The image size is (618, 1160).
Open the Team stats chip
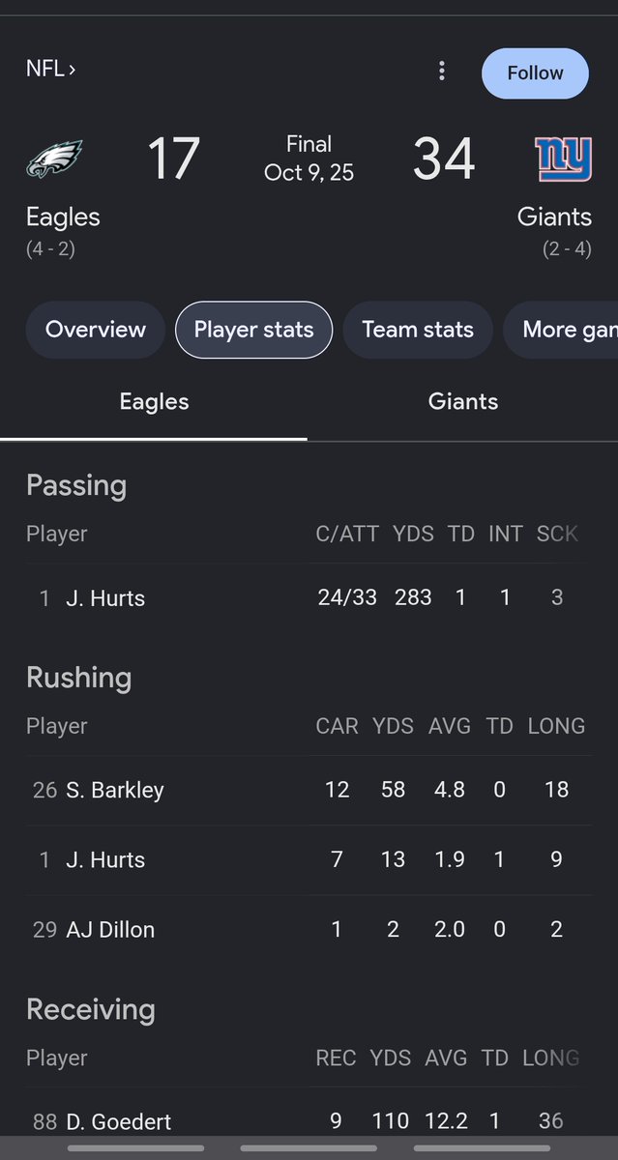pyautogui.click(x=418, y=330)
